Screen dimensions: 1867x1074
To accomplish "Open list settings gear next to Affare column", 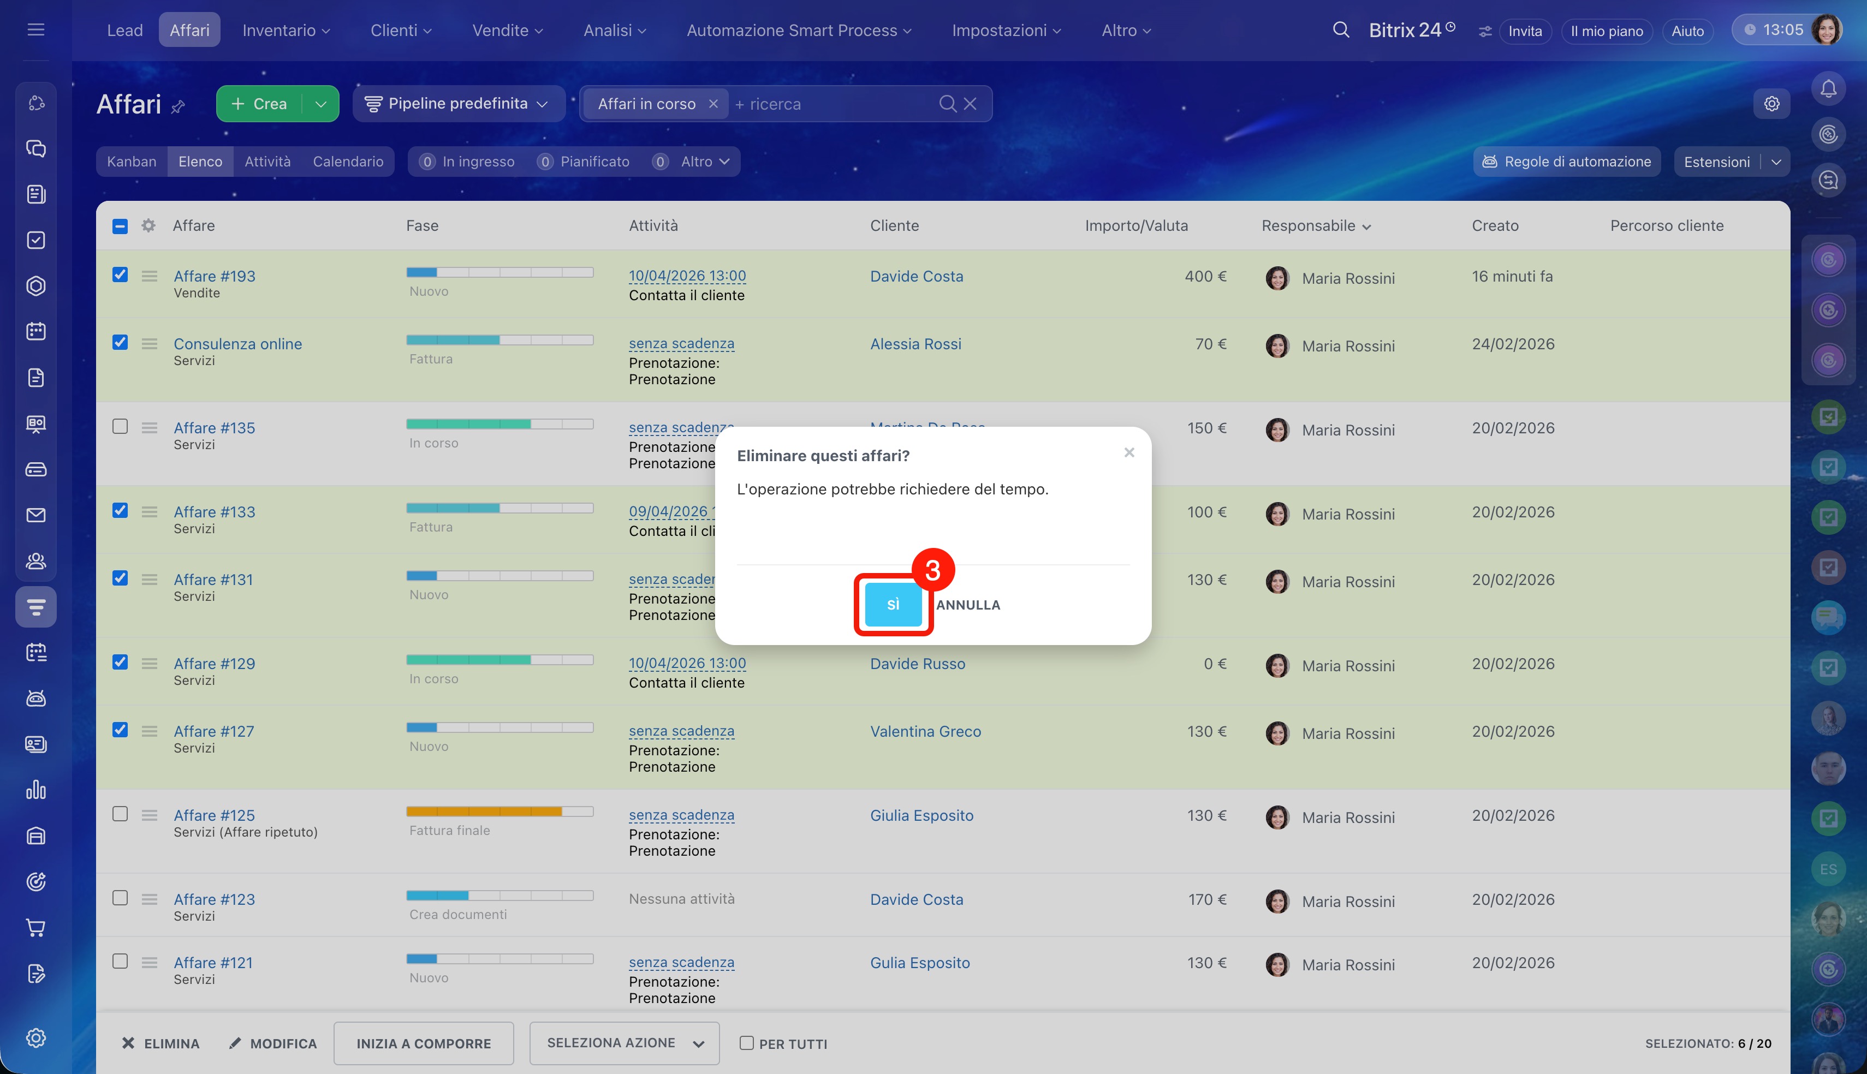I will (148, 226).
